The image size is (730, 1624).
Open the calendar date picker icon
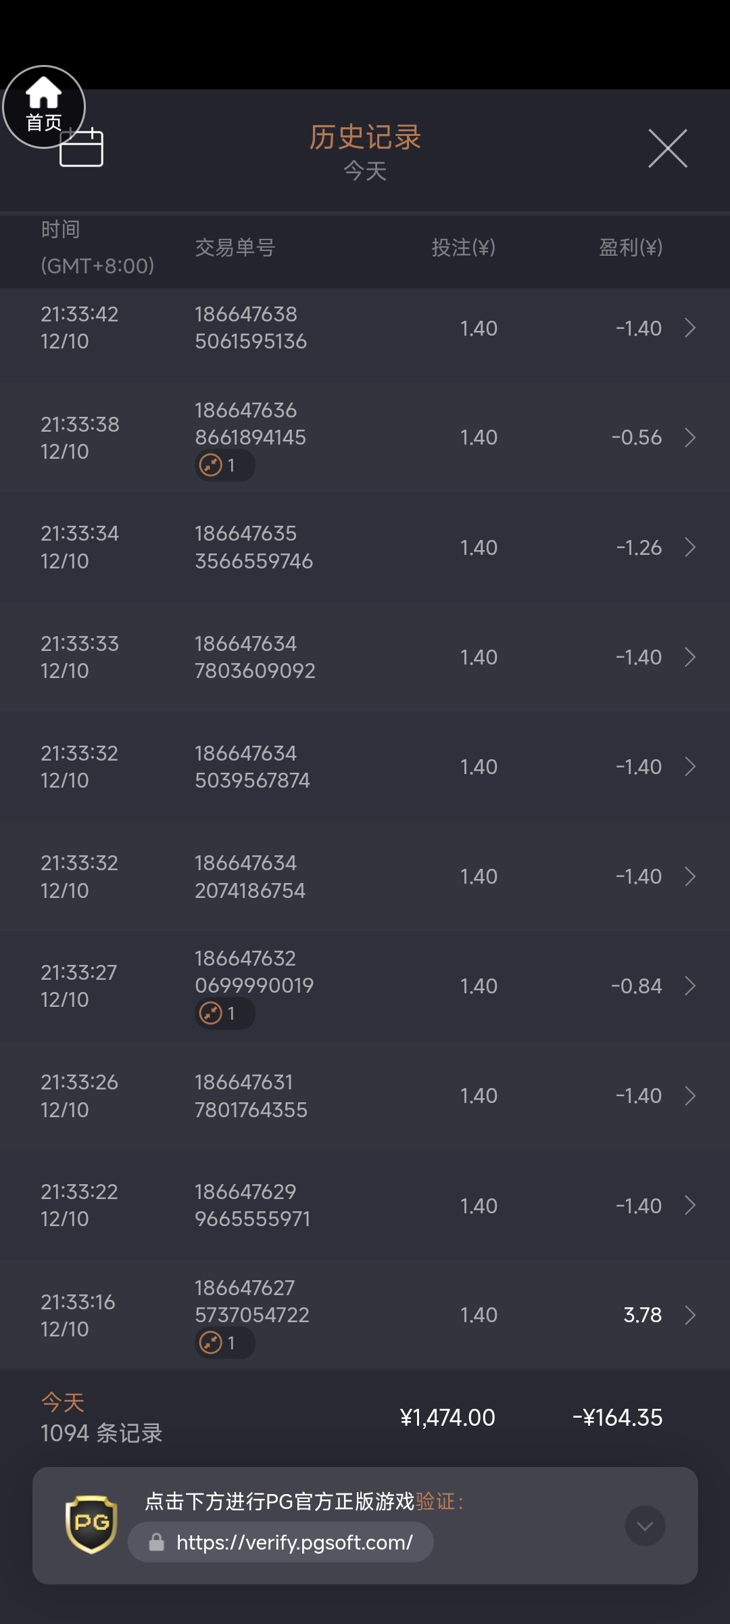coord(82,148)
